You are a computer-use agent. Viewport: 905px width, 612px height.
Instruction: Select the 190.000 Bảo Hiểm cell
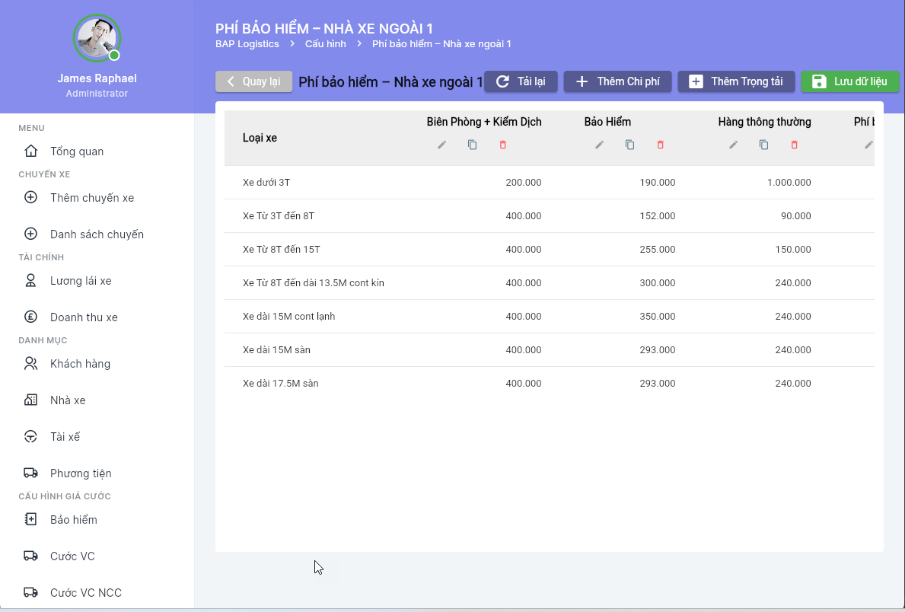657,183
